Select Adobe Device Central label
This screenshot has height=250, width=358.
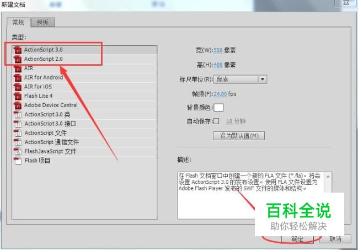(x=51, y=105)
